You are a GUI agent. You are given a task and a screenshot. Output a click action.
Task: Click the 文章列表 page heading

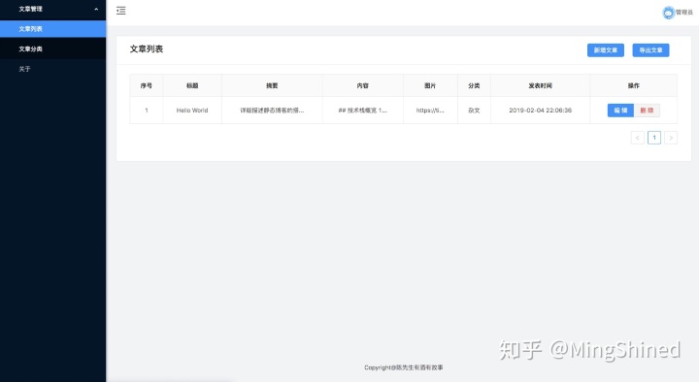click(x=147, y=49)
